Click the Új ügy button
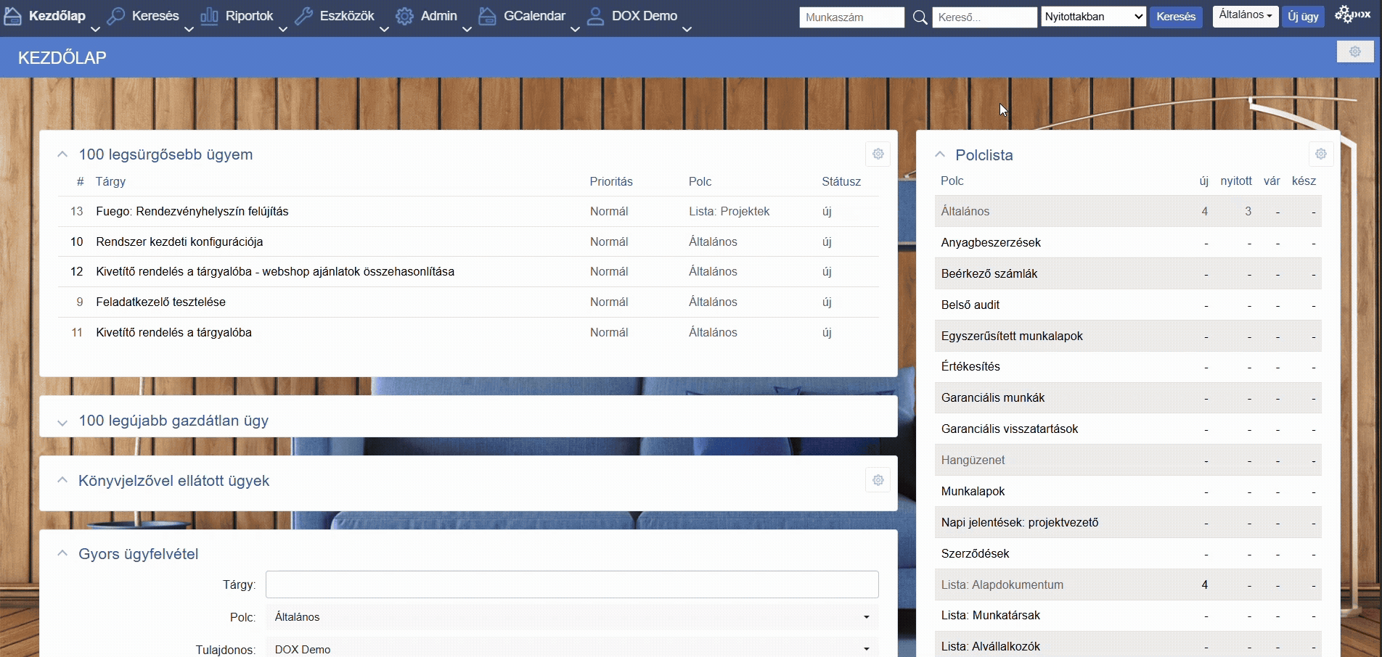 (x=1303, y=17)
